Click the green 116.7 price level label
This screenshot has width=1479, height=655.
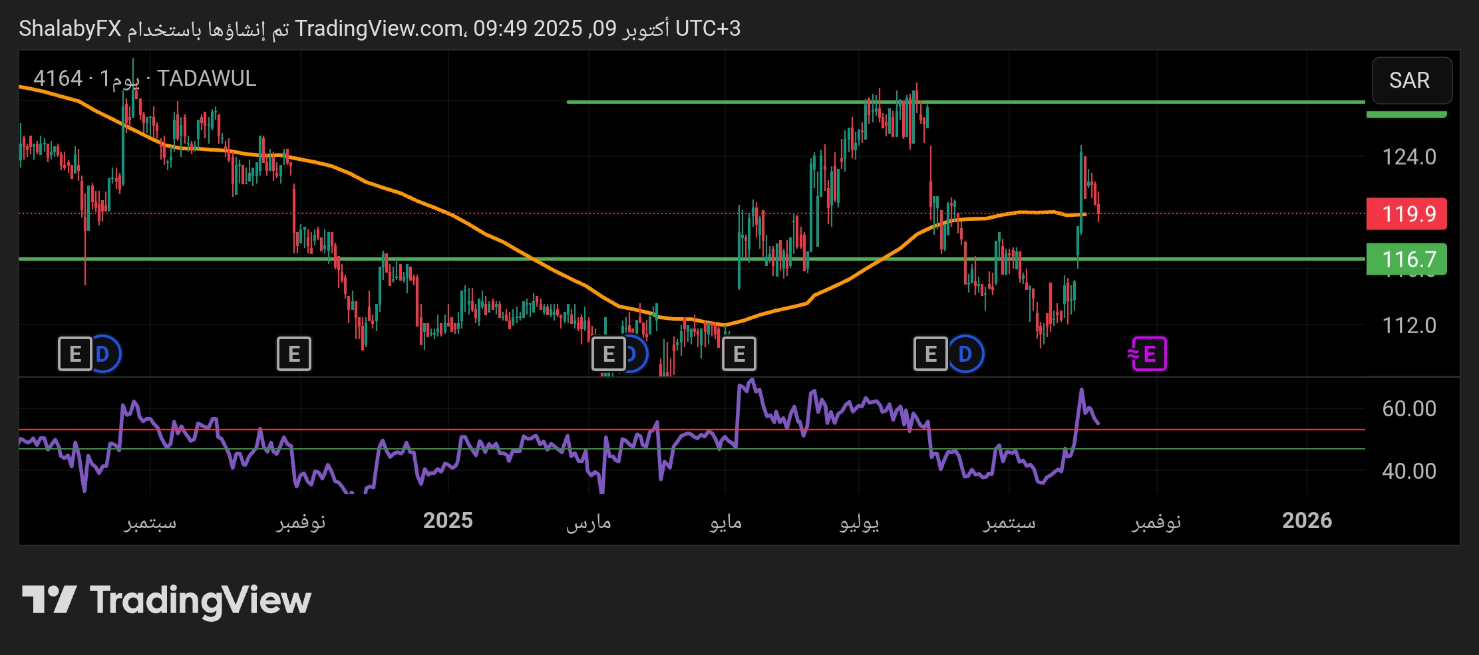coord(1406,259)
